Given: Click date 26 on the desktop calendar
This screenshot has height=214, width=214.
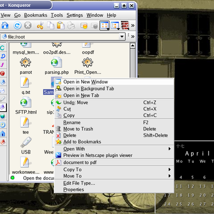Looking at the screenshot, I should click(191, 204).
